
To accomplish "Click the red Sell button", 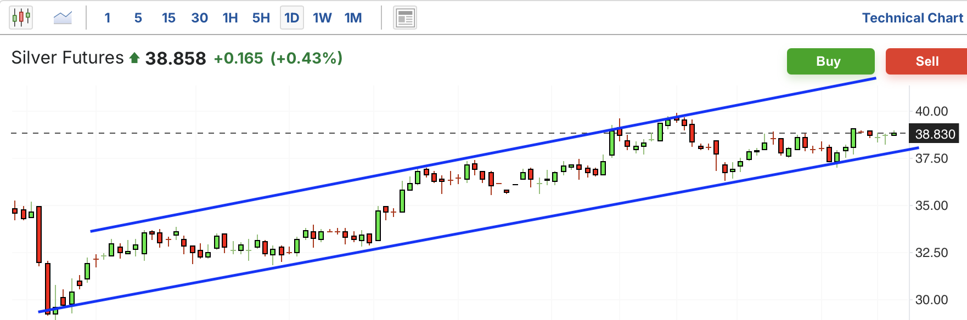I will (x=927, y=61).
